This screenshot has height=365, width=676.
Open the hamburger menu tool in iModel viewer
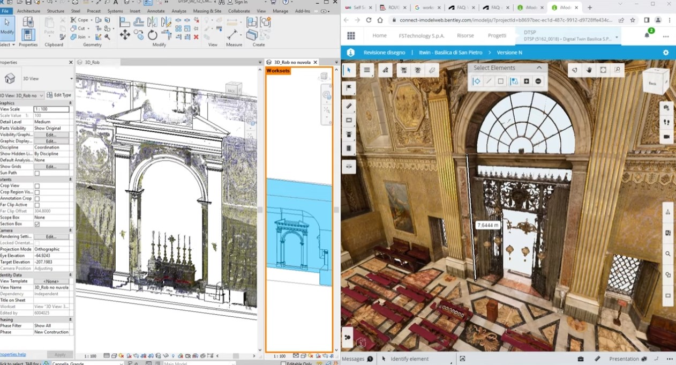[367, 70]
